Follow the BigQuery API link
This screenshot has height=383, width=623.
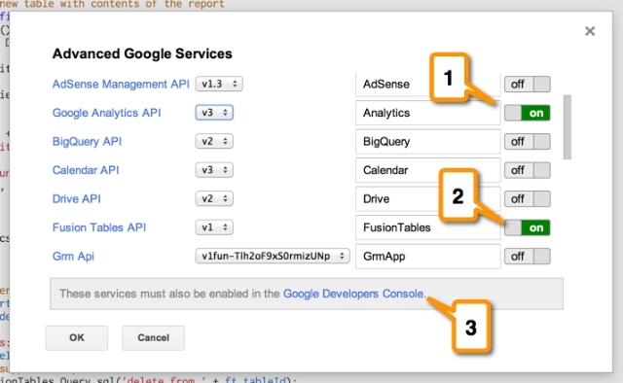87,141
